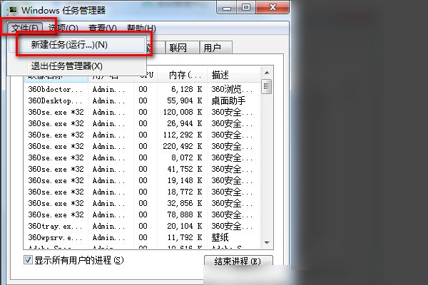Select process using 8,072 K memory
The image size is (428, 285).
click(142, 158)
